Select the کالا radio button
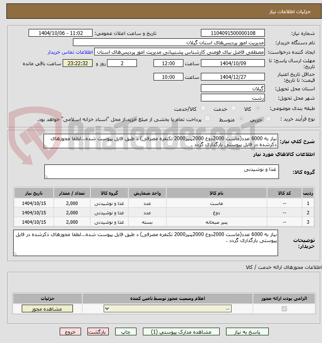322x343 pixels. 258,108
